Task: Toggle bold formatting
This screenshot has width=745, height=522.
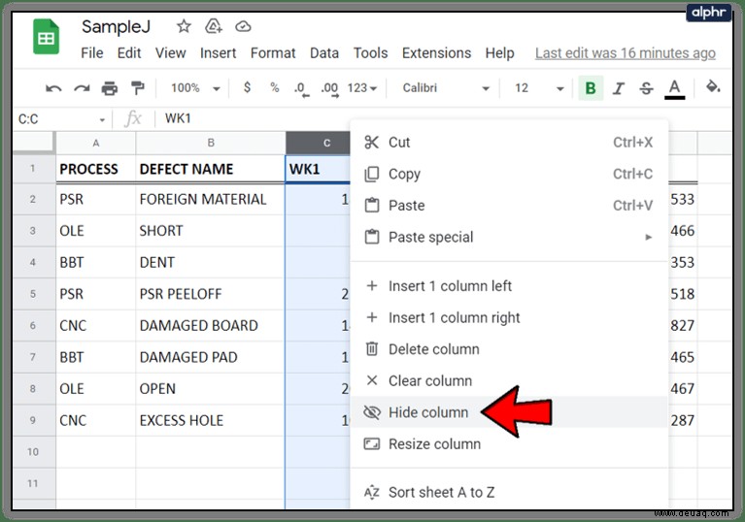Action: pyautogui.click(x=591, y=88)
